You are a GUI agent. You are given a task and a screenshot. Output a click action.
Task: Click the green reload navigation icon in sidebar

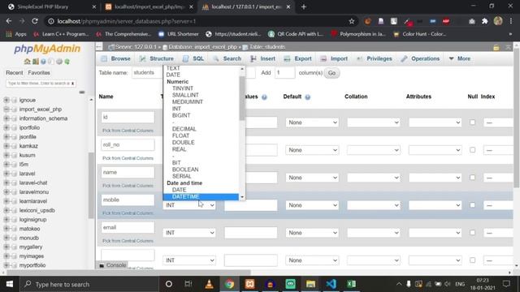67,62
